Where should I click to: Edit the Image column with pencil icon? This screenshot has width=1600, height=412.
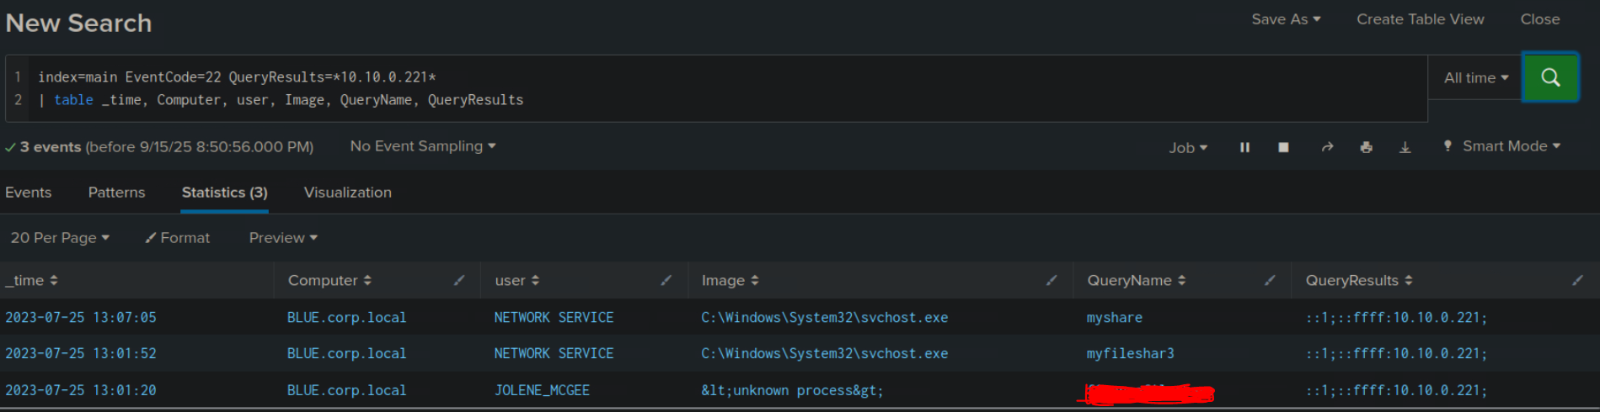[1052, 280]
